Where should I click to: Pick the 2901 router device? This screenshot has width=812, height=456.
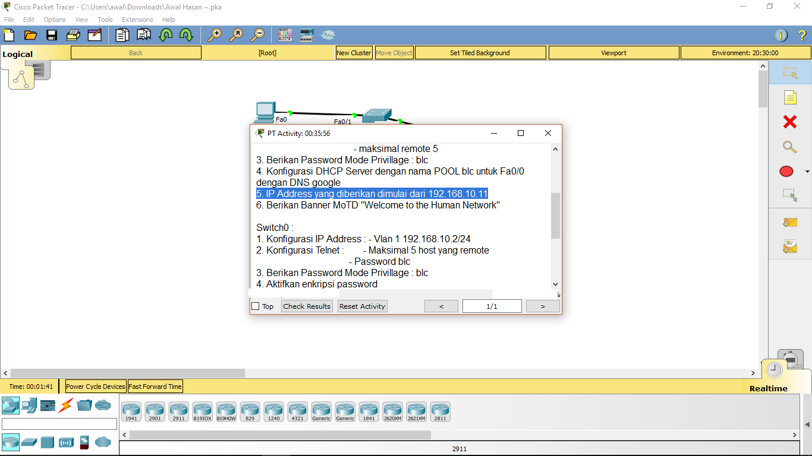(155, 411)
